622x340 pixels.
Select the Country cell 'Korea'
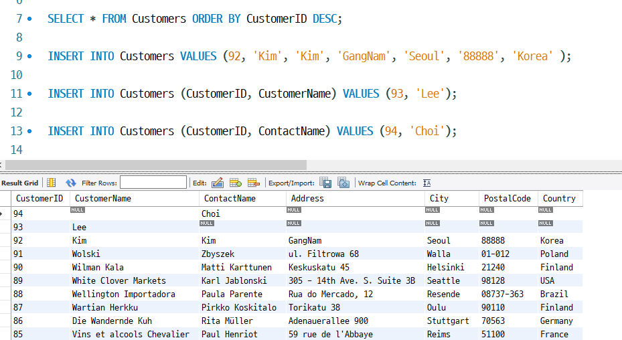coord(560,240)
